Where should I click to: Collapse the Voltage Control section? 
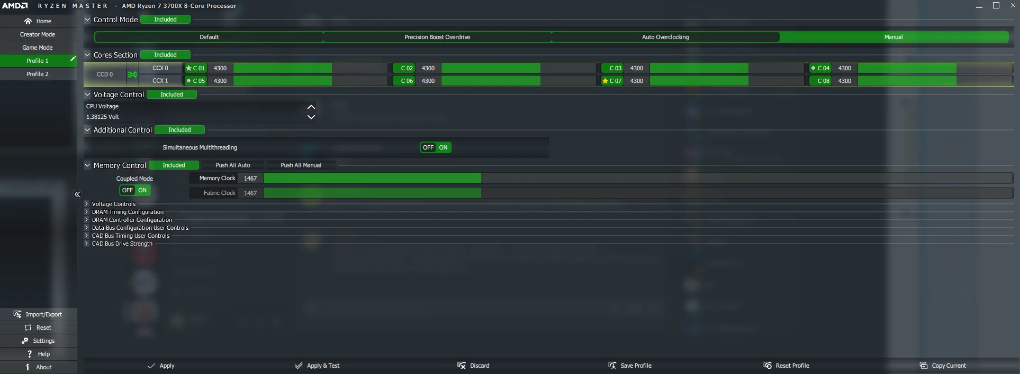tap(87, 95)
